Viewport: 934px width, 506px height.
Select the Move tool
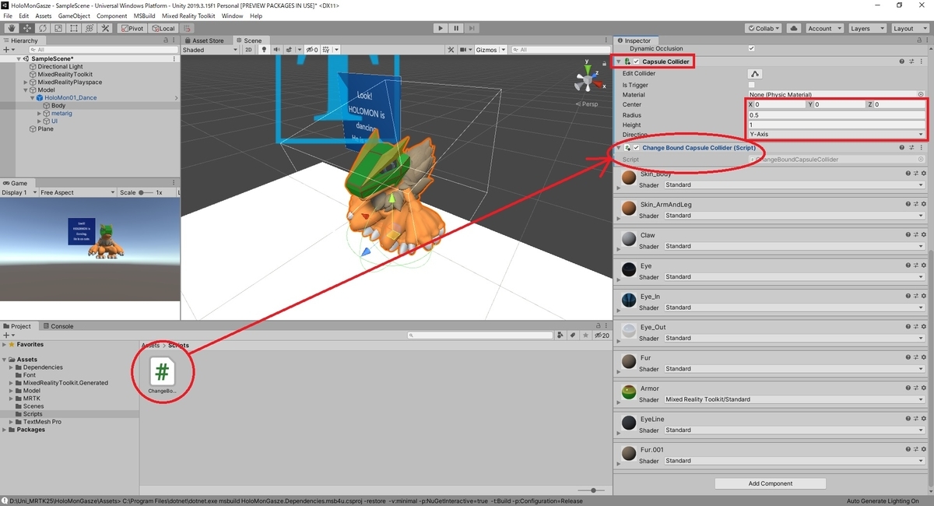click(x=26, y=28)
